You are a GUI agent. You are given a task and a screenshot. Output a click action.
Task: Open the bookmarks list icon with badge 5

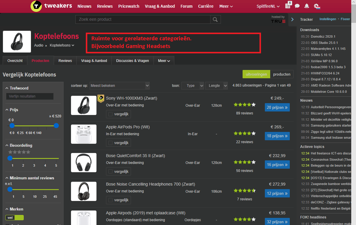[288, 6]
